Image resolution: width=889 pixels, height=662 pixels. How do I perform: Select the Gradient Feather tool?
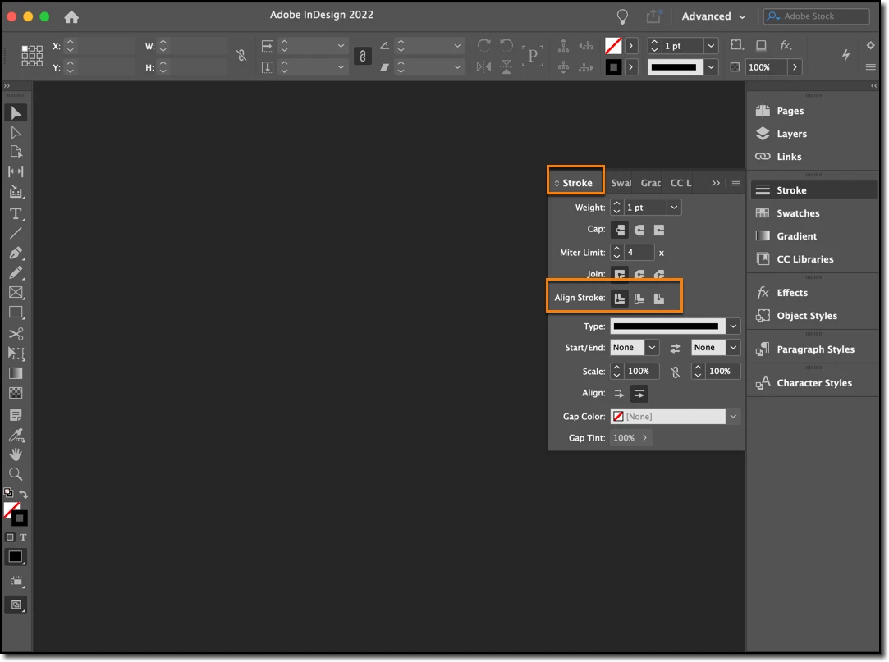16,393
